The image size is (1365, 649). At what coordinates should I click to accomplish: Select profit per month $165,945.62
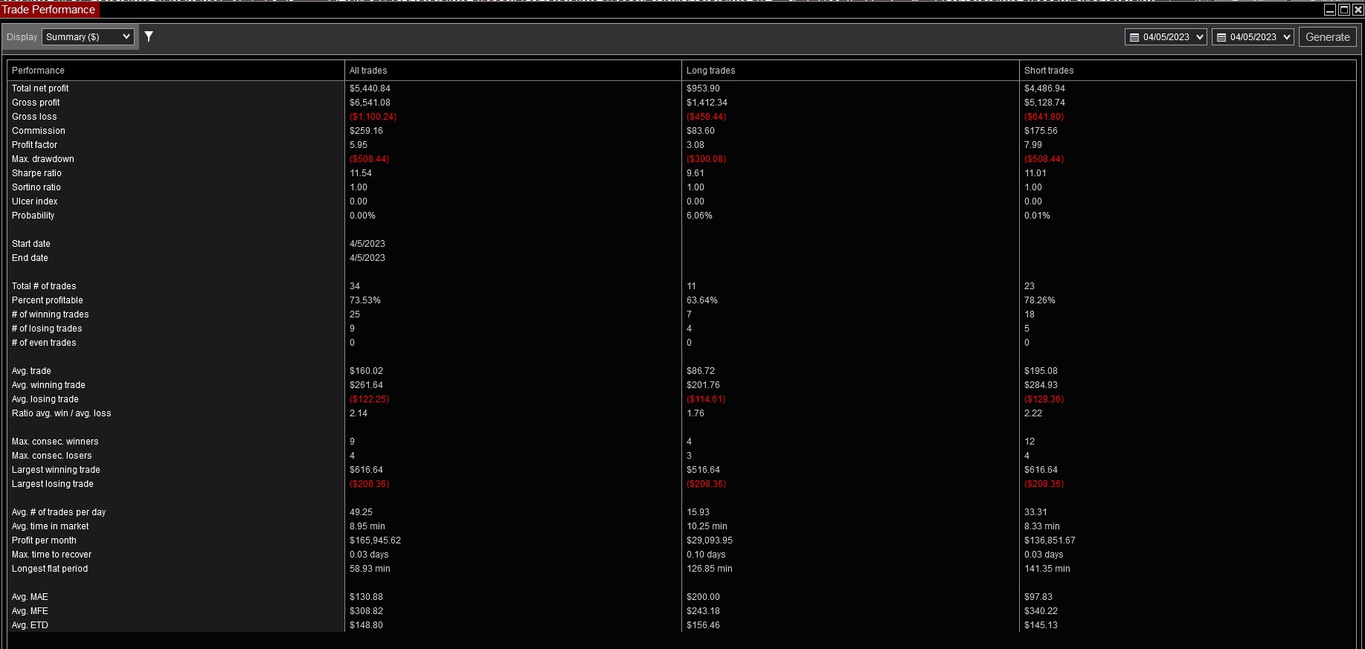point(375,540)
